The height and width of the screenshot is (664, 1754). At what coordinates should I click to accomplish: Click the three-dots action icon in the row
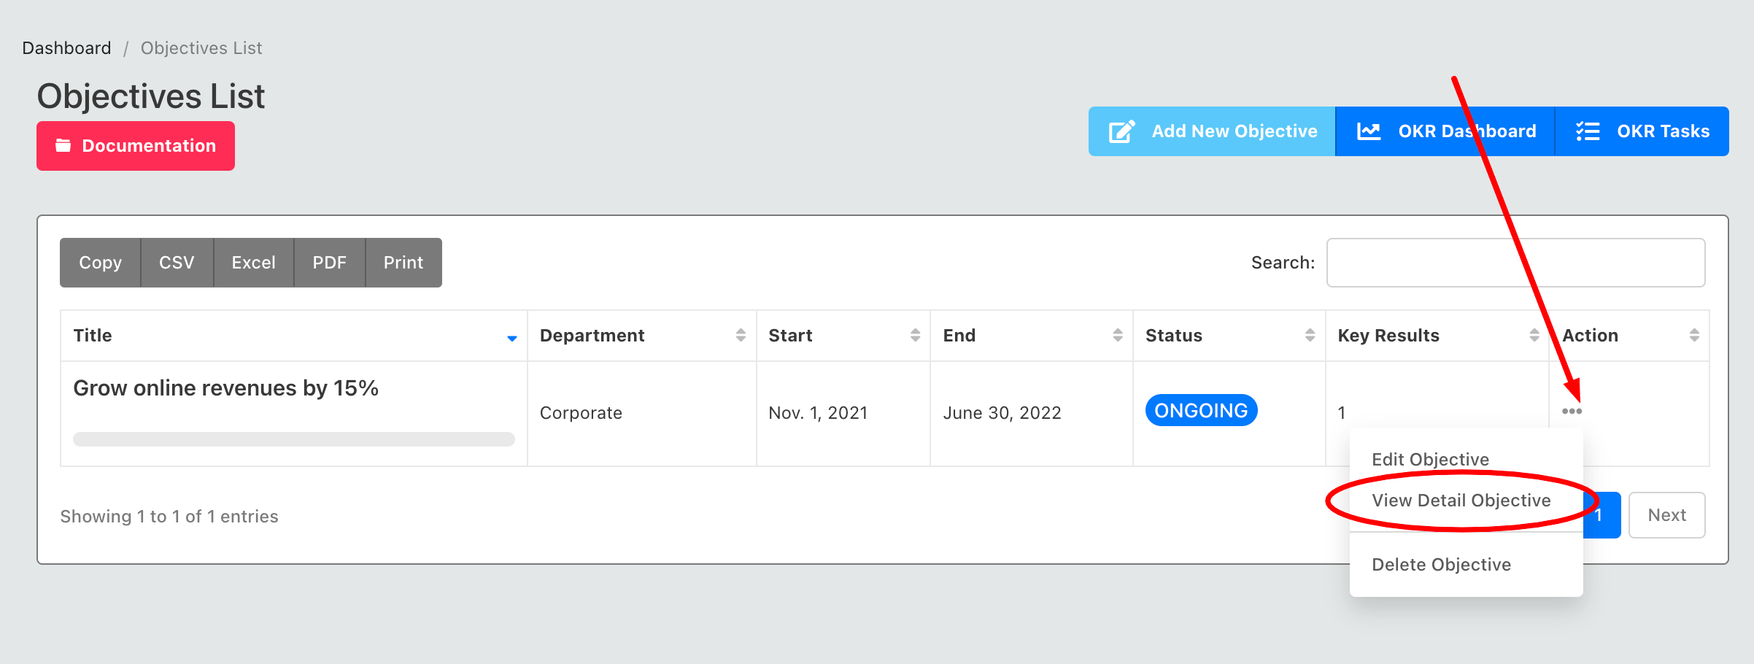1572,412
